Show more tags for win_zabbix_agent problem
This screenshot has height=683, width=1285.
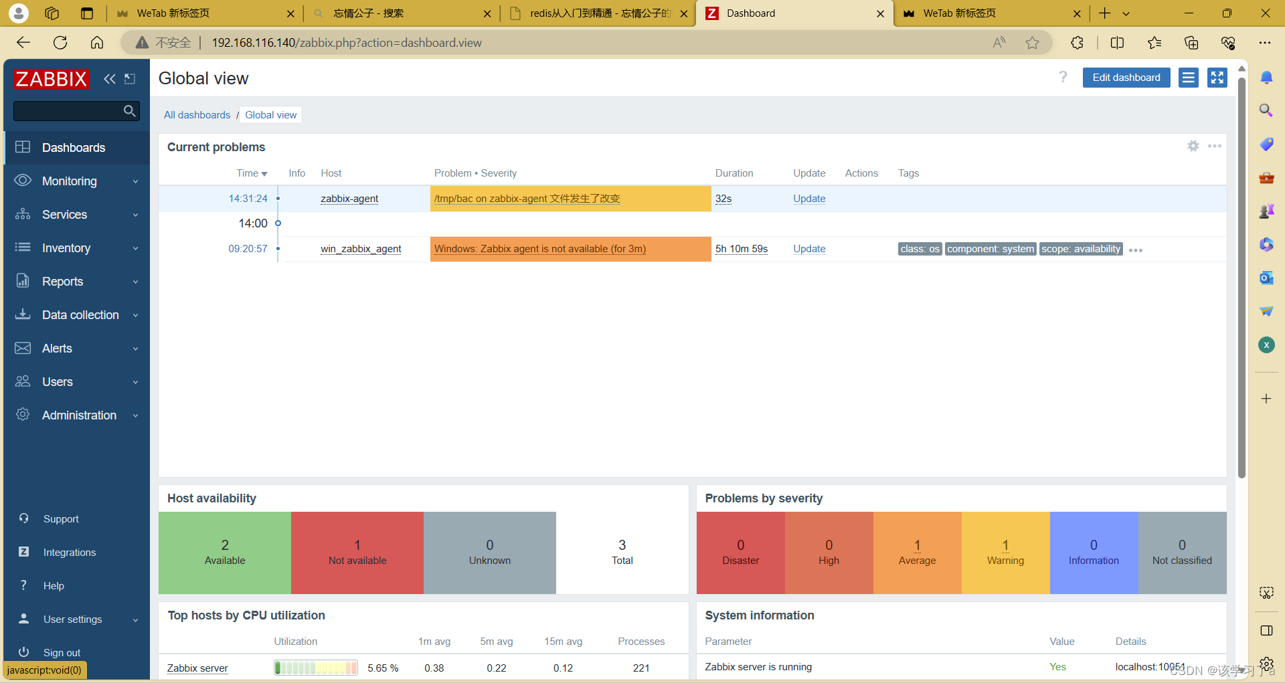[1136, 250]
